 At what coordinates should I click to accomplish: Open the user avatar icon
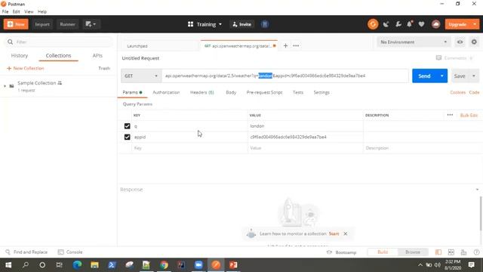coord(435,24)
